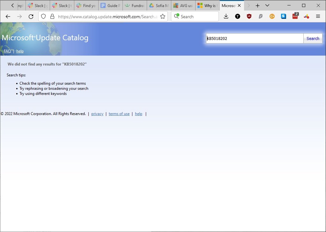Click the black T extension icon

[x=238, y=16]
